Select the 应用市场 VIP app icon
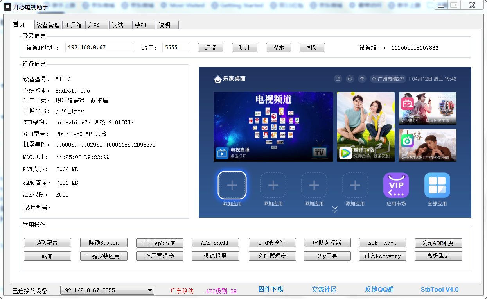 pos(396,185)
